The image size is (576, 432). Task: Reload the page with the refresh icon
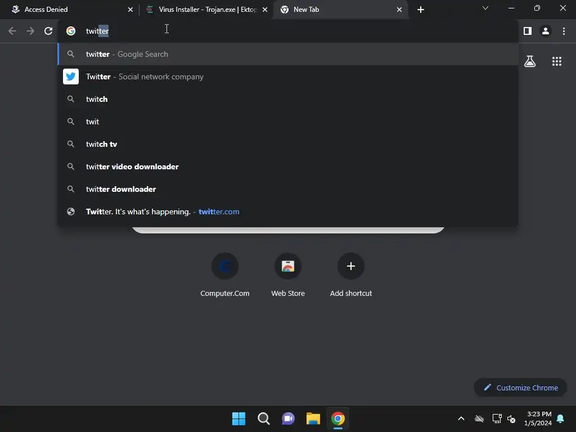(x=48, y=31)
